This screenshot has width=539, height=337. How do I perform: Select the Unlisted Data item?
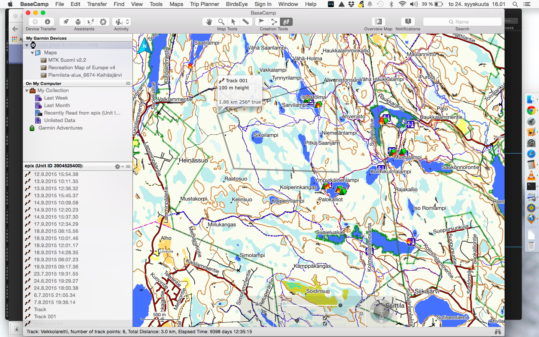pyautogui.click(x=60, y=120)
